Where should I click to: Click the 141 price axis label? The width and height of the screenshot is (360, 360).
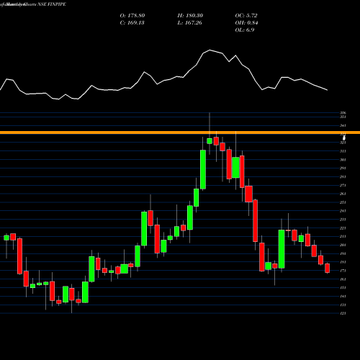coord(343,297)
